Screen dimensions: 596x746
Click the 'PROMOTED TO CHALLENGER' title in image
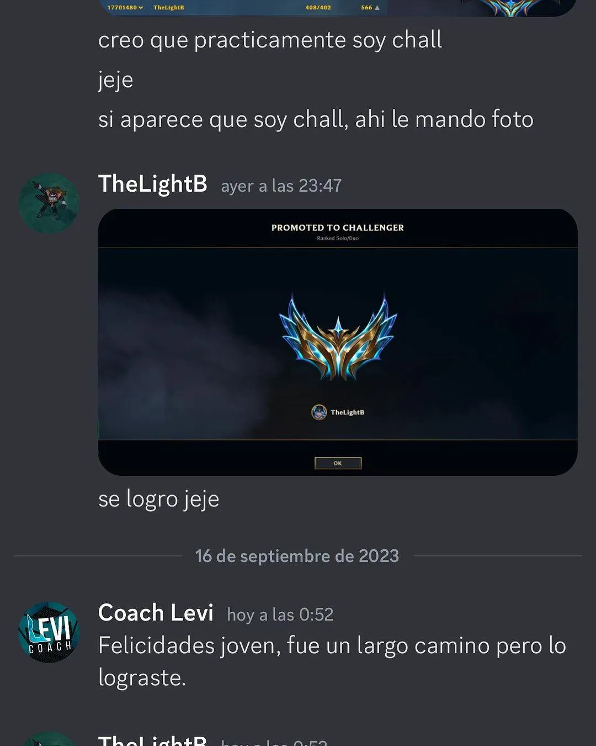[x=338, y=228]
